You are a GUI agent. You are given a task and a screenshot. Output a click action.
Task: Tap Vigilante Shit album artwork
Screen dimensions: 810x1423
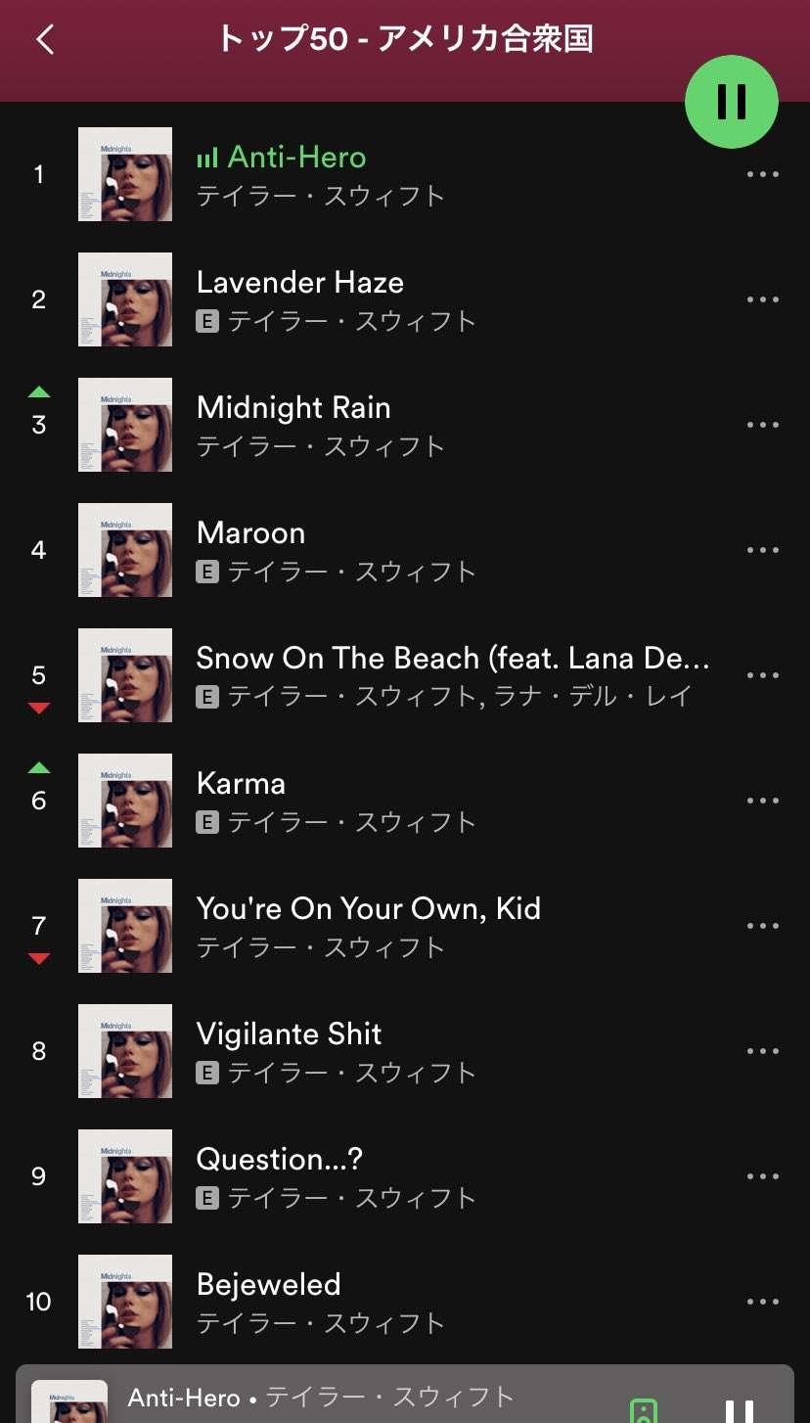pyautogui.click(x=125, y=1052)
